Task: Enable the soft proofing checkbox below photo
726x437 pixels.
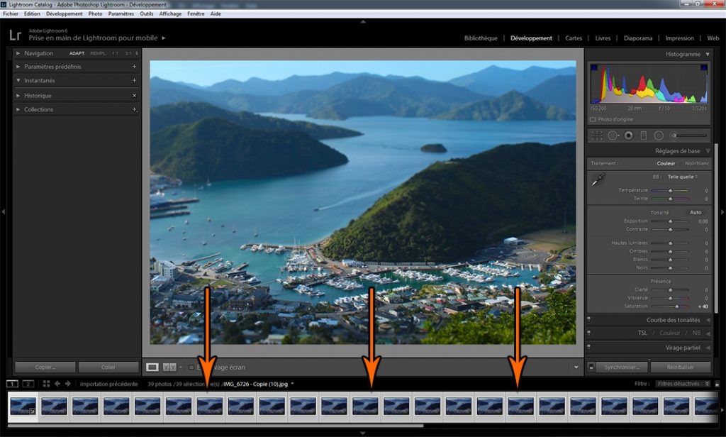Action: click(191, 367)
